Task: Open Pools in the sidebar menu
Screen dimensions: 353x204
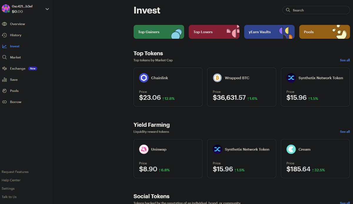Action: 14,91
